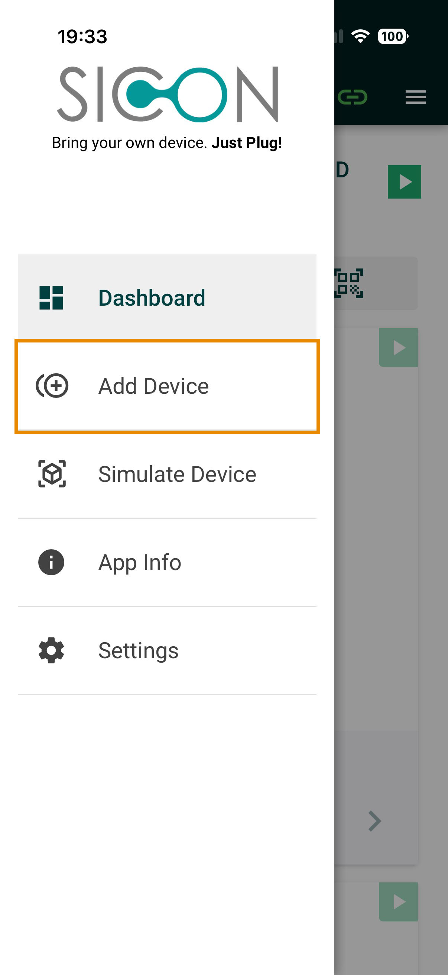Tap the battery level indicator
448x975 pixels.
(x=393, y=36)
